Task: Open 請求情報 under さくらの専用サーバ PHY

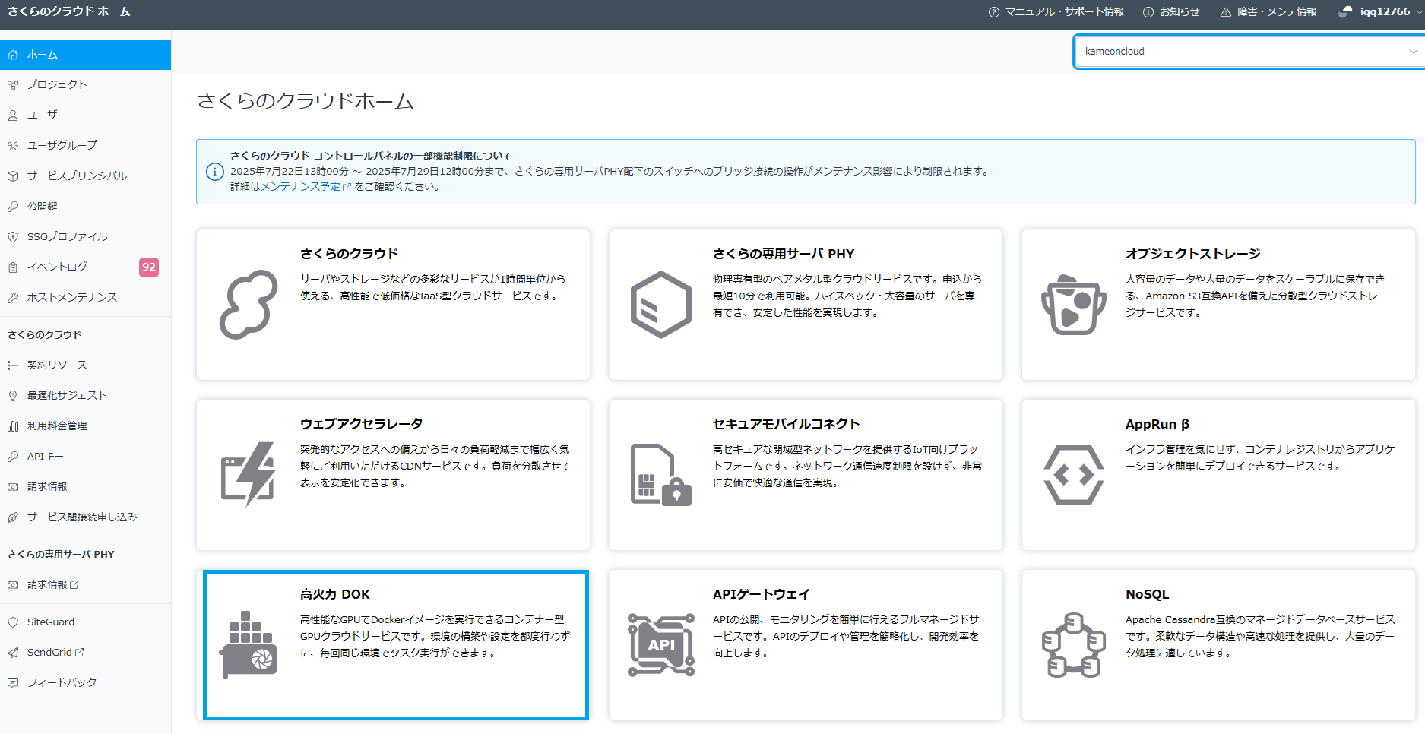Action: [85, 585]
